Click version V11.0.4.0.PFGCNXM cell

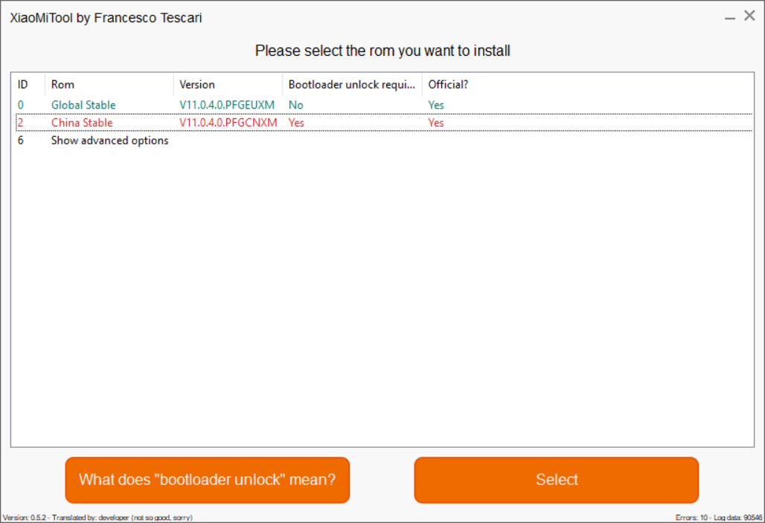click(228, 123)
